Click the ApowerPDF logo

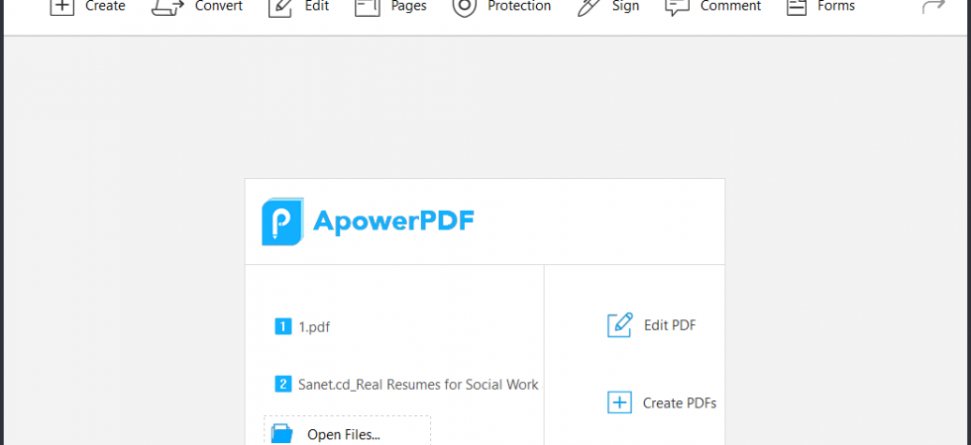pyautogui.click(x=368, y=222)
